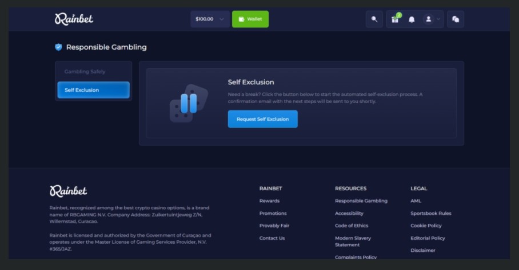The image size is (519, 270).
Task: Go to the Promotions footer link
Action: coord(273,213)
